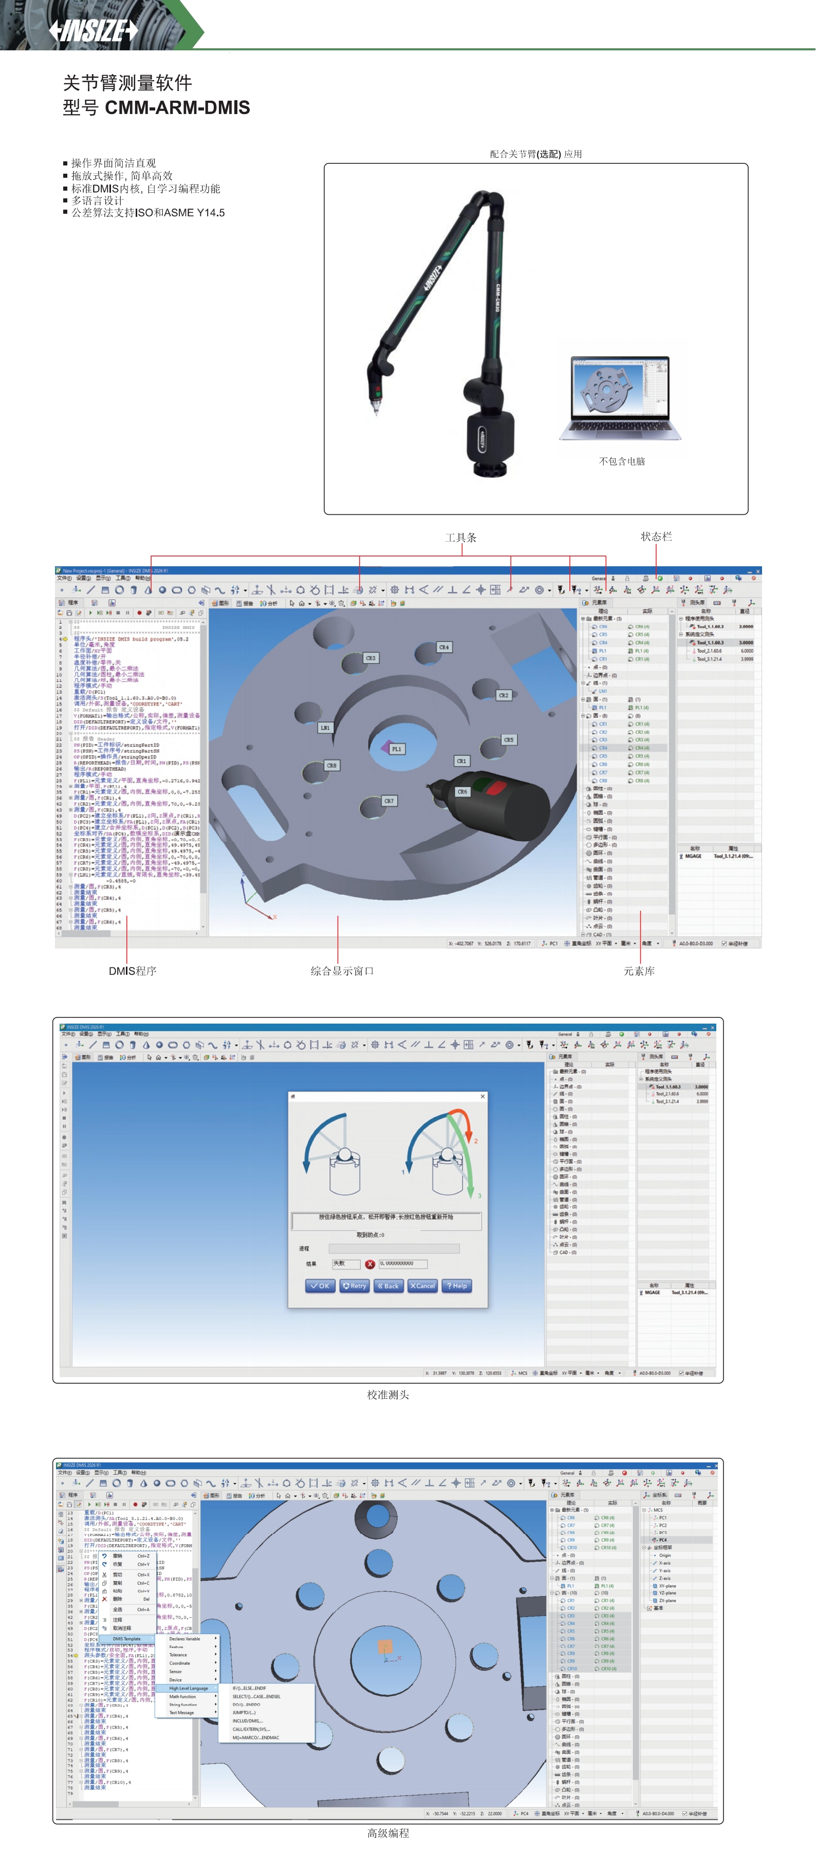816x1855 pixels.
Task: Close the probe calibration dialog with X
Action: pos(482,1096)
